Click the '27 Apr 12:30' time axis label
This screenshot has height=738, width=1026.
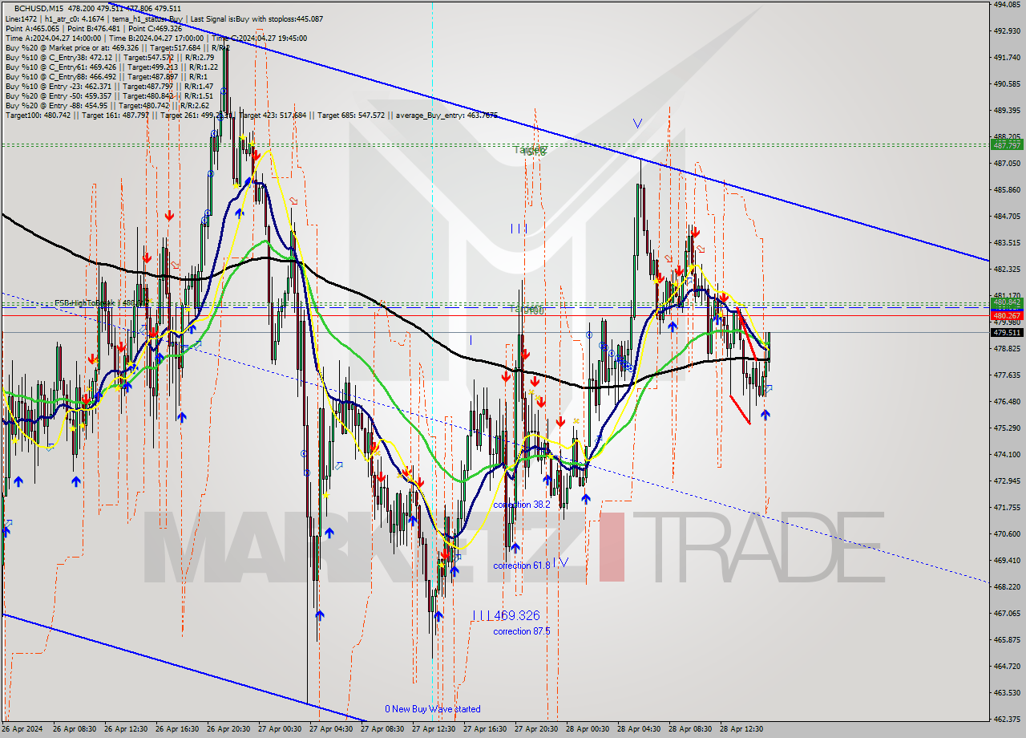[x=435, y=729]
